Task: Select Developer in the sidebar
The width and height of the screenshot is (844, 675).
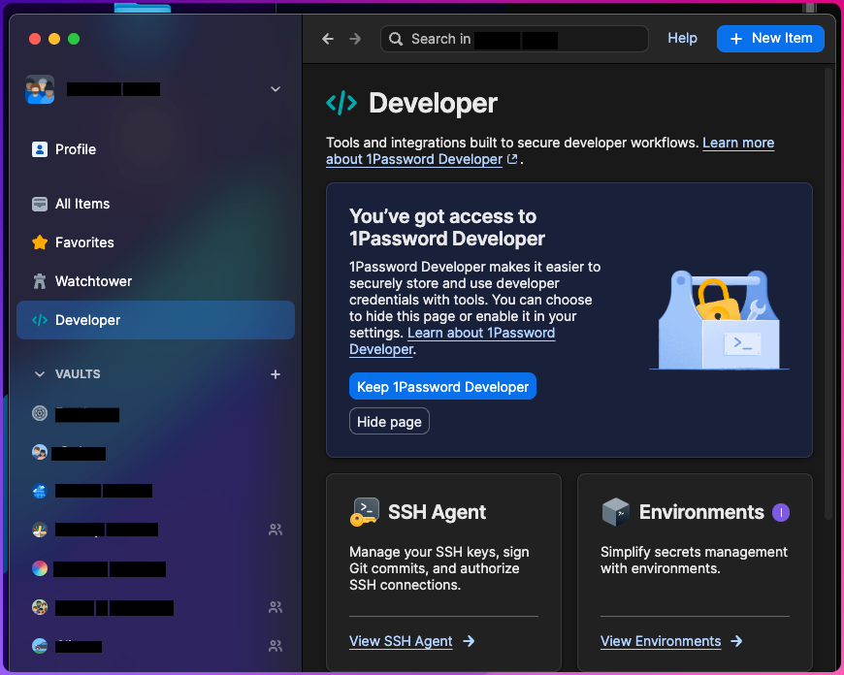Action: point(155,320)
